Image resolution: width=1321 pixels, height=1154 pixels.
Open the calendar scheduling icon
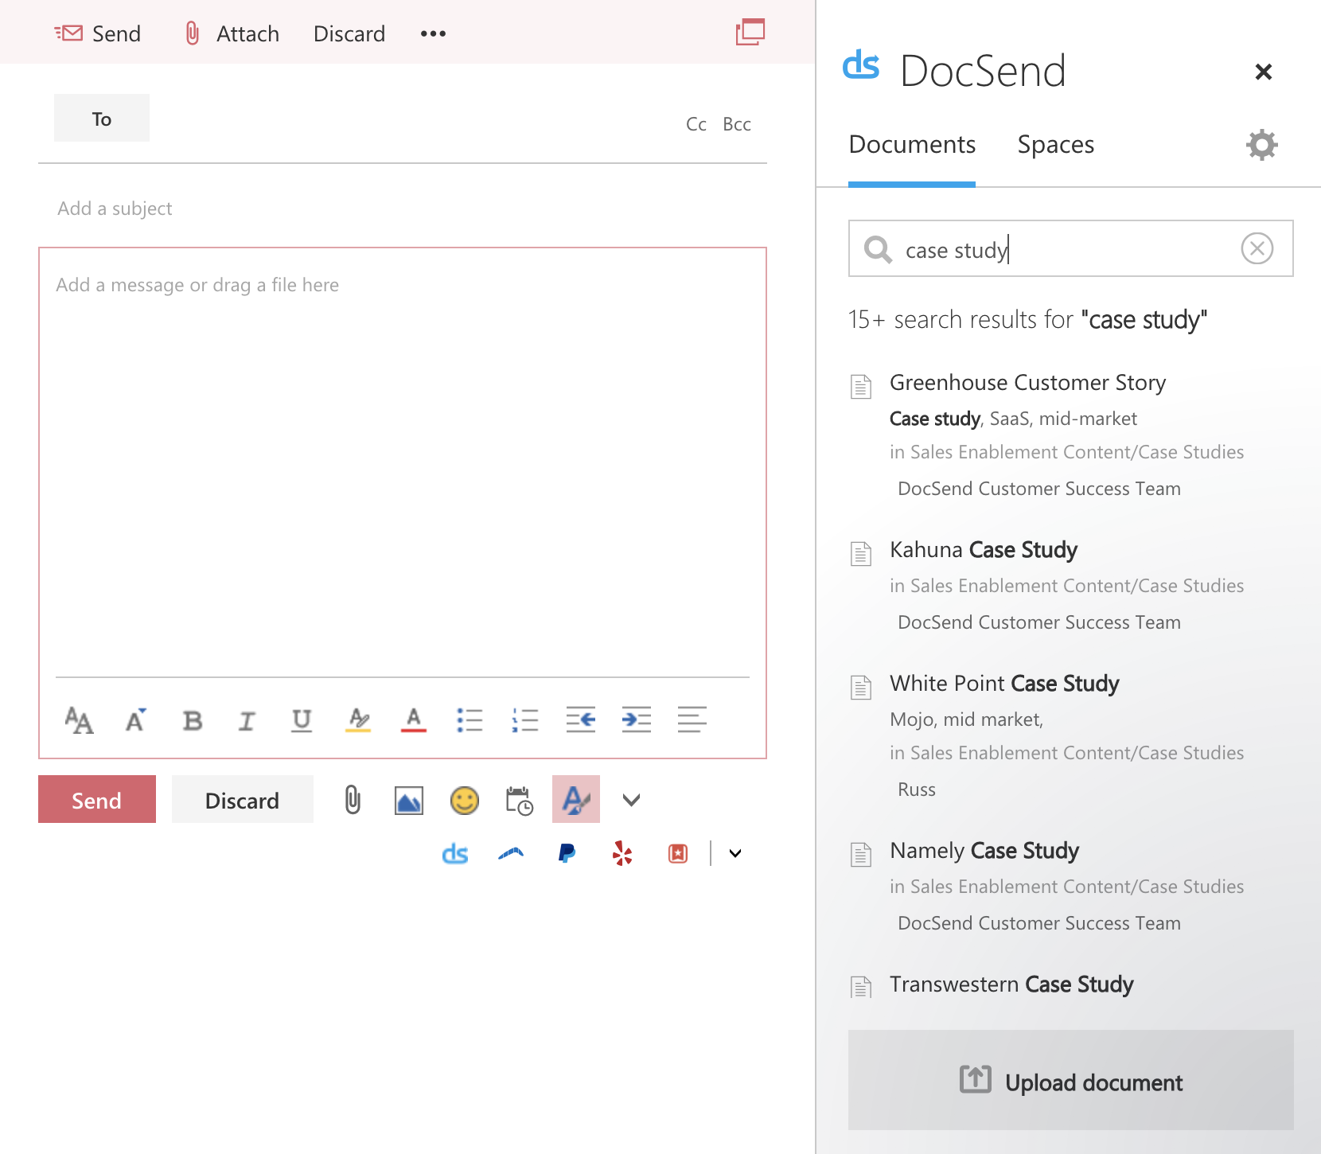coord(520,801)
